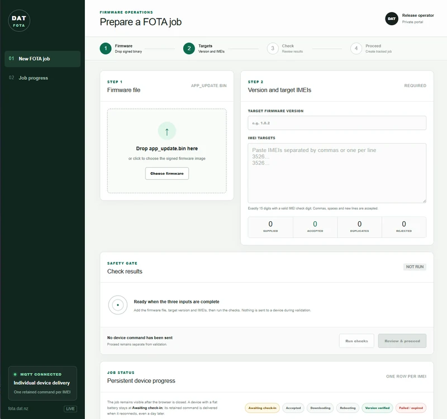Click the Duplicates count tile
The width and height of the screenshot is (447, 419).
(359, 227)
